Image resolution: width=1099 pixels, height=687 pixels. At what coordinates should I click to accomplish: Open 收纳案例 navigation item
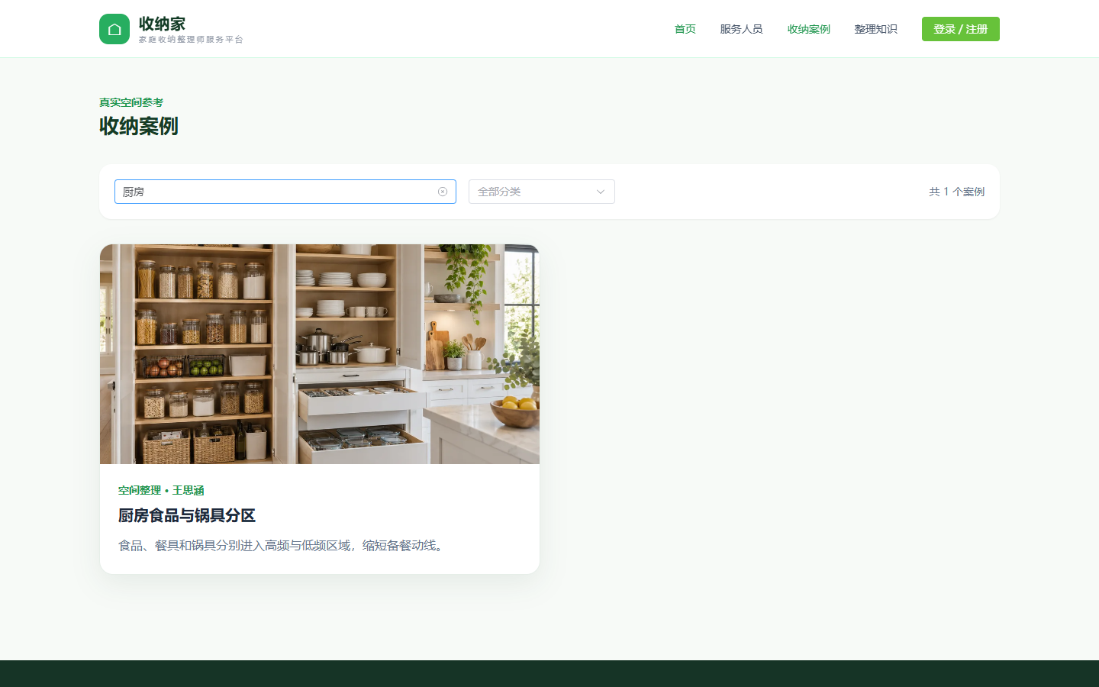pos(809,29)
